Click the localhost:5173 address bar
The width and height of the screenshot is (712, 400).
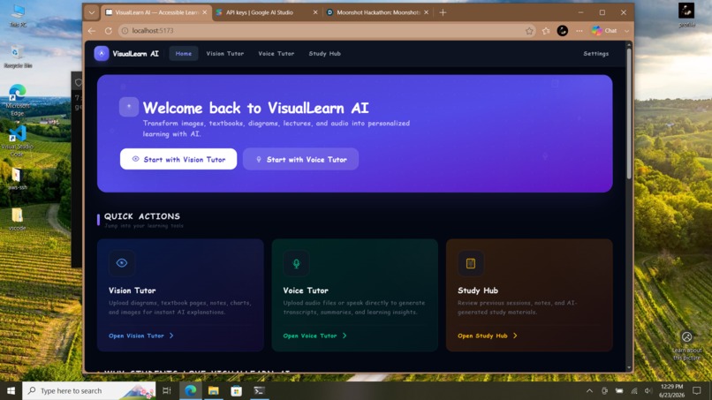(327, 31)
